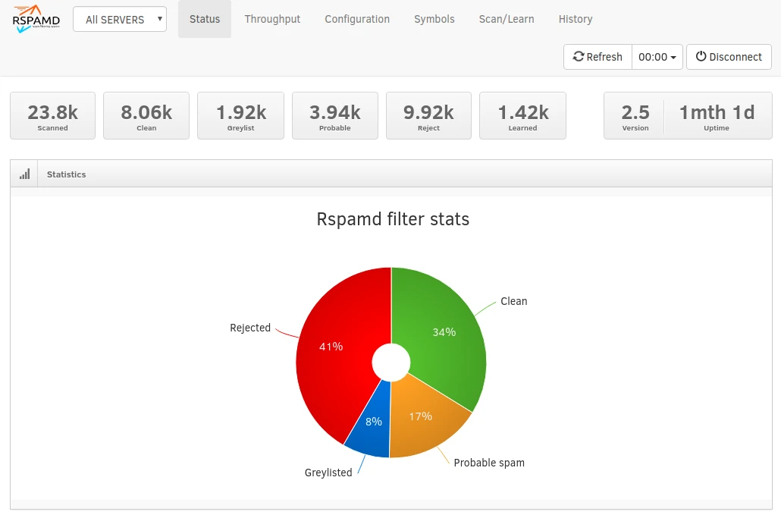The width and height of the screenshot is (781, 515).
Task: Open the Scan/Learn tab
Action: tap(507, 19)
